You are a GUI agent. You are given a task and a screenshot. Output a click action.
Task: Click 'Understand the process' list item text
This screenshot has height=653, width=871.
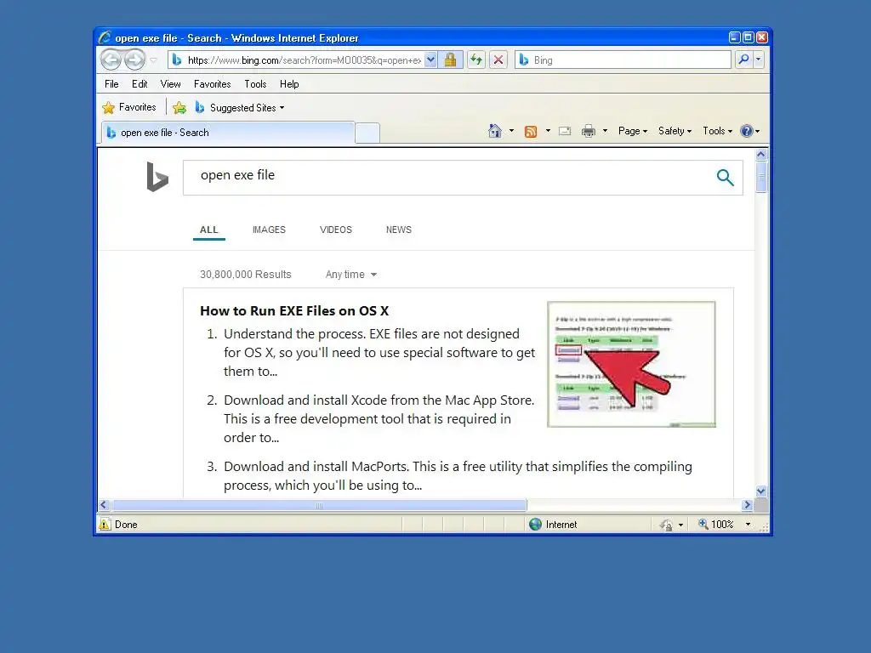[x=379, y=353]
